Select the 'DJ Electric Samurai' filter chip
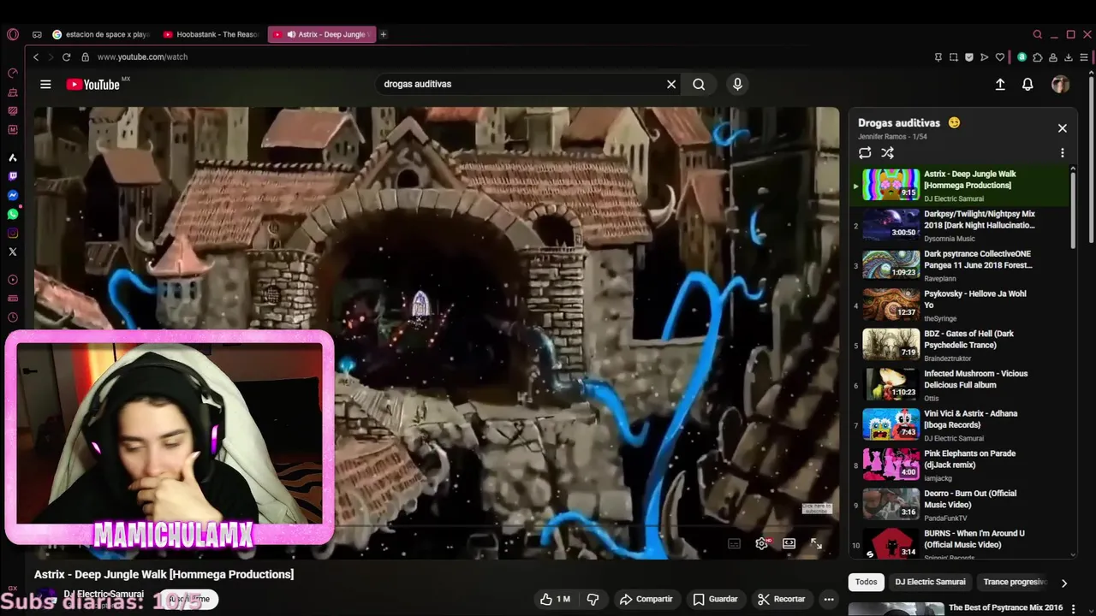 930,582
